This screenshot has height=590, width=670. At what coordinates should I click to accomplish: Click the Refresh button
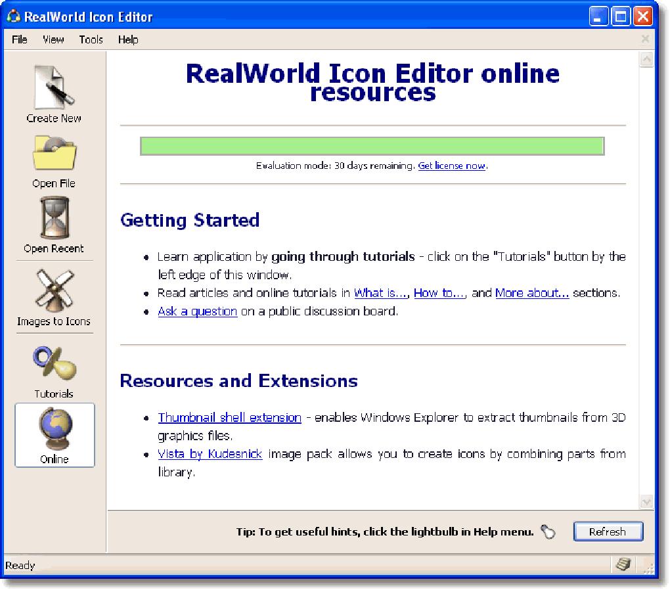pyautogui.click(x=608, y=532)
